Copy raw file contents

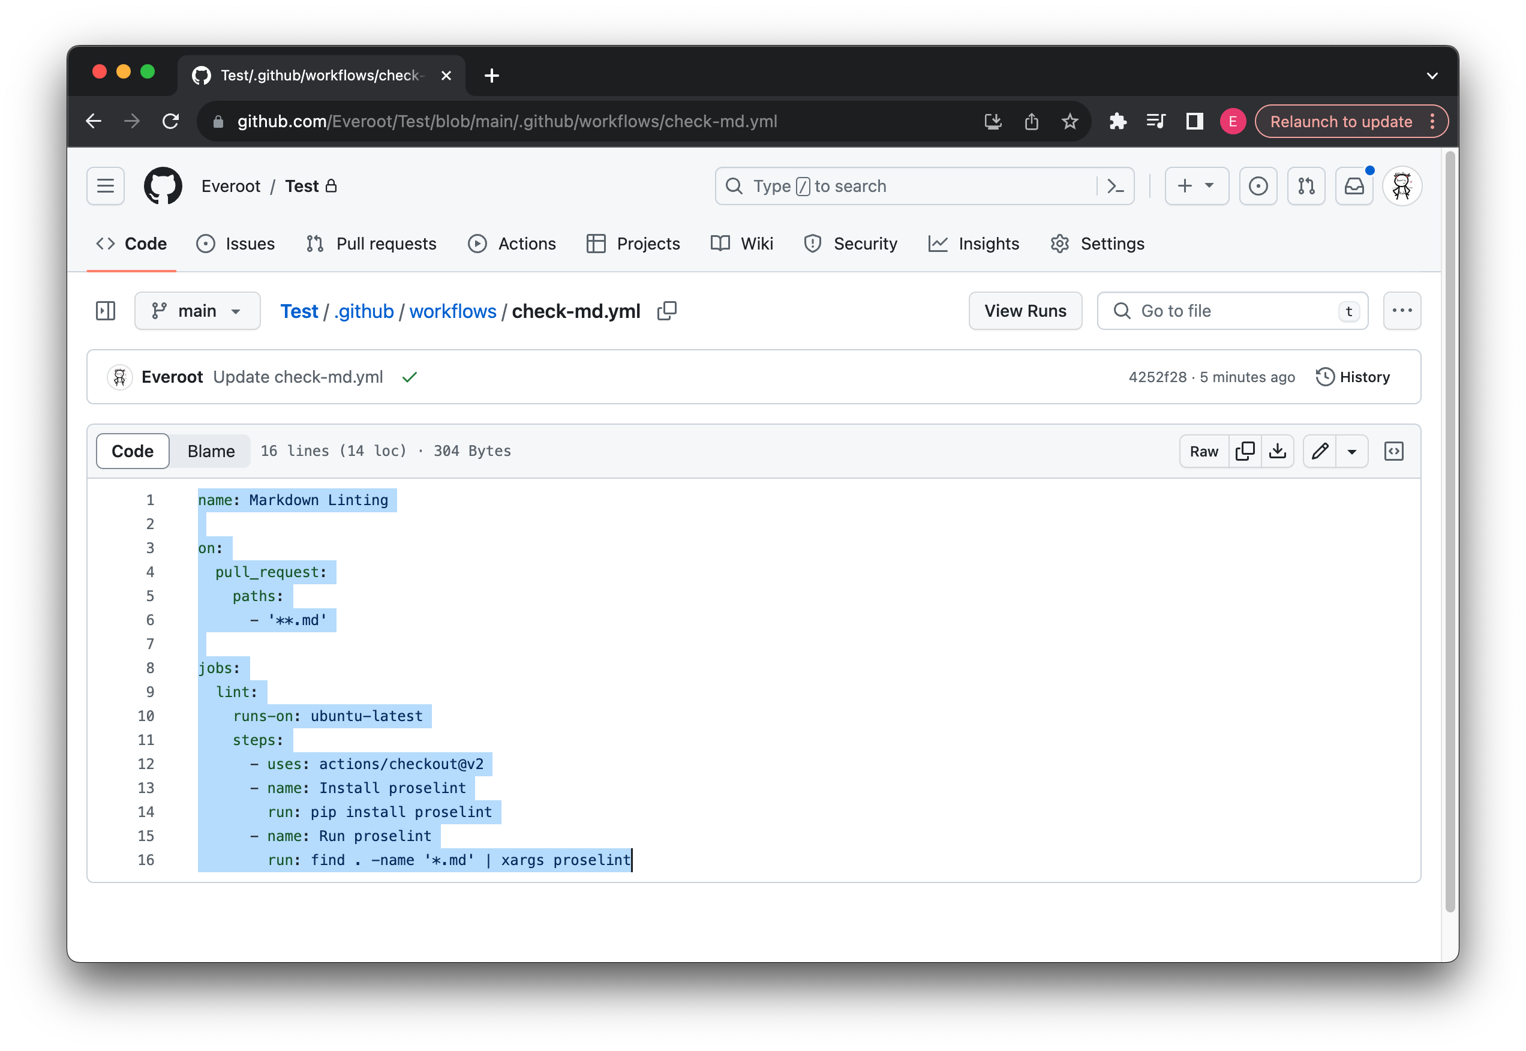(1245, 451)
